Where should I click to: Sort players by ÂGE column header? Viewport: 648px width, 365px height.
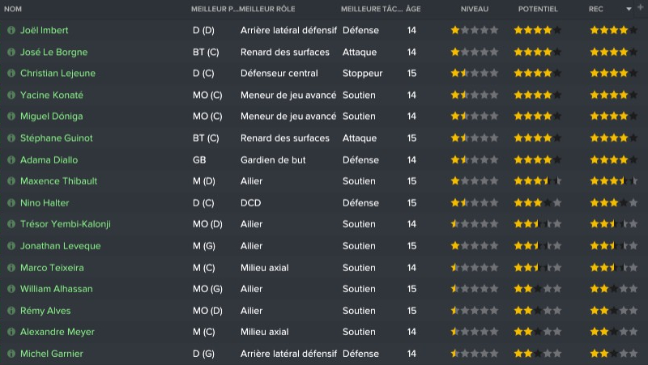pos(412,9)
